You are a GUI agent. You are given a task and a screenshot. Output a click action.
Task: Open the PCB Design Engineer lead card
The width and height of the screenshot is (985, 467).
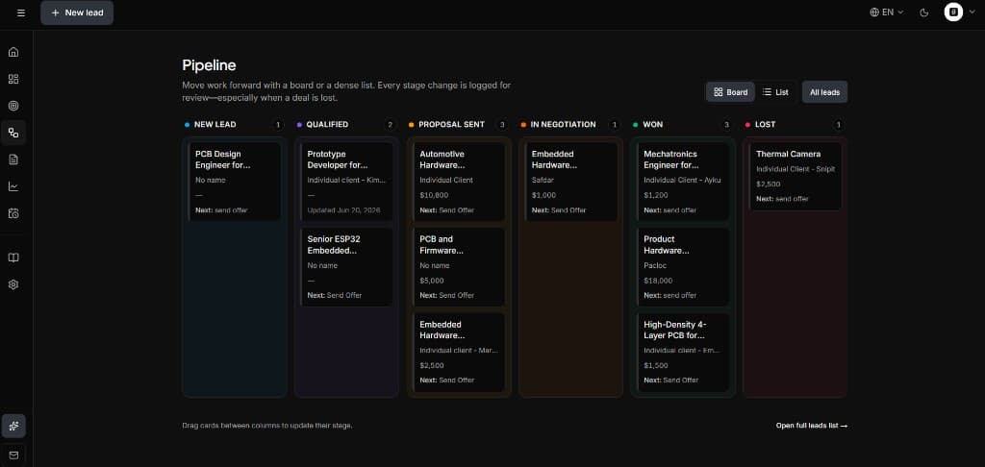click(235, 182)
